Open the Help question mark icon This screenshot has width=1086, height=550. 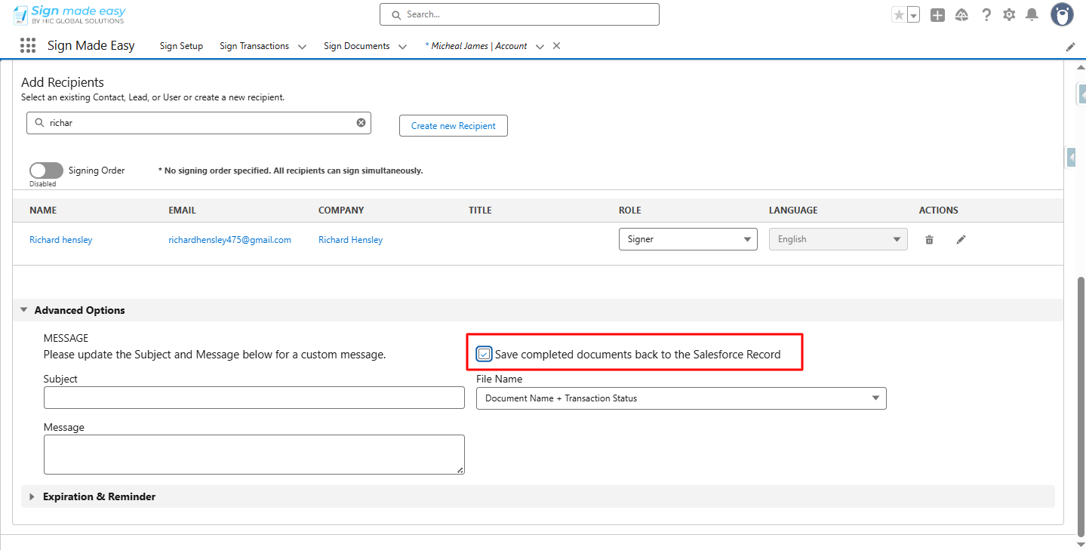986,15
